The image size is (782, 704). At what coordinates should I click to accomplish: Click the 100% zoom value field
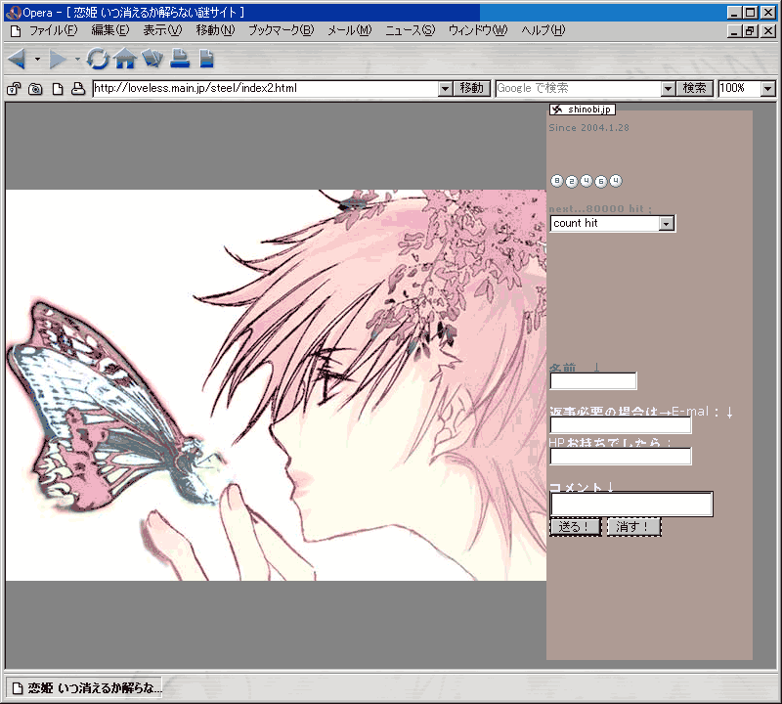tap(740, 89)
